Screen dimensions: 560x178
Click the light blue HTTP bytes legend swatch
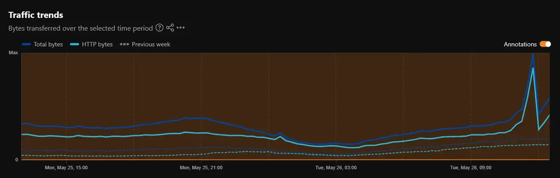pyautogui.click(x=74, y=44)
